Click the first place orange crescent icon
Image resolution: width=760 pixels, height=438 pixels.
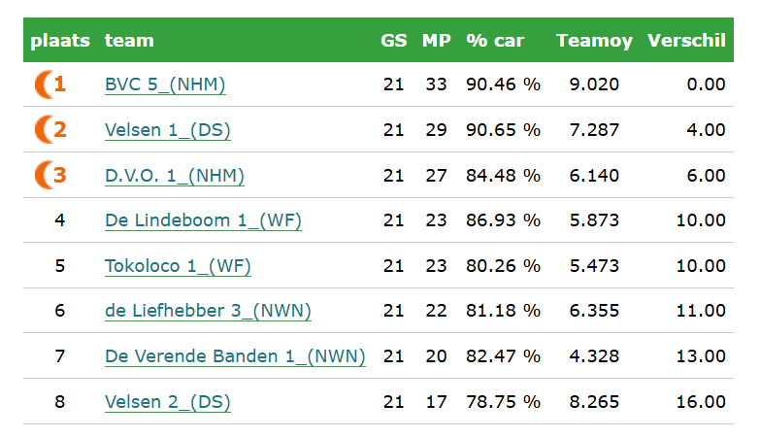[44, 84]
